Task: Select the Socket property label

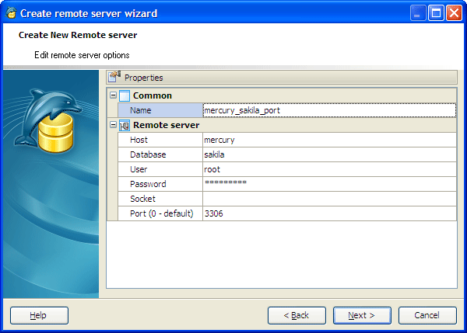Action: (160, 199)
